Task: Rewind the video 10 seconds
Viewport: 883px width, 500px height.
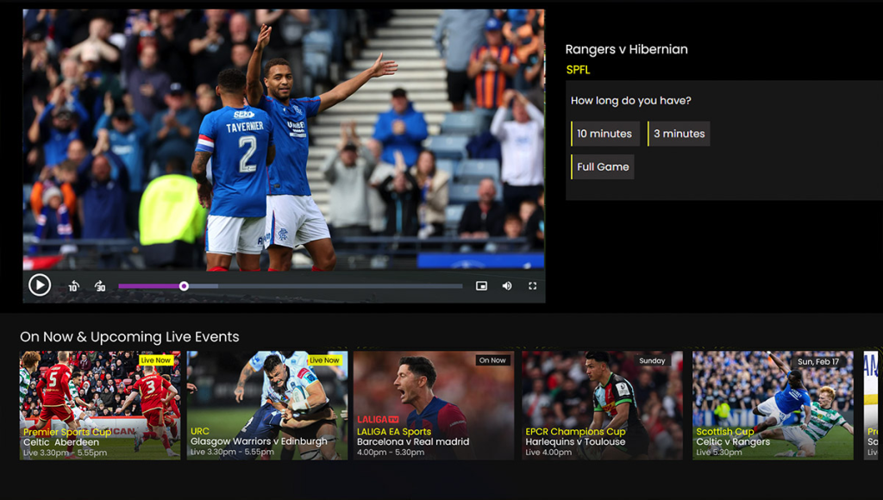Action: [73, 285]
